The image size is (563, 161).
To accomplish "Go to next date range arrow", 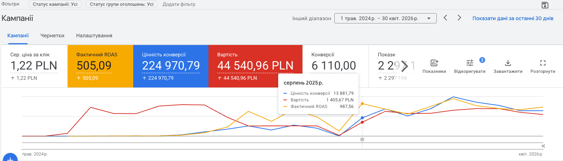I will (459, 18).
